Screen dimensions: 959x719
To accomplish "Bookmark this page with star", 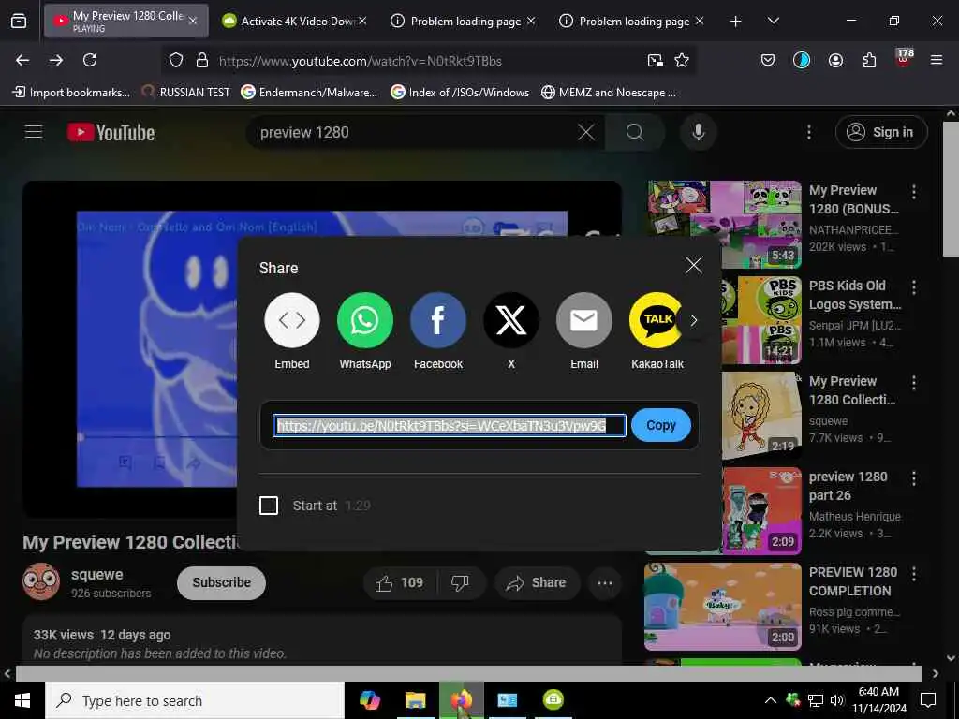I will click(x=682, y=61).
